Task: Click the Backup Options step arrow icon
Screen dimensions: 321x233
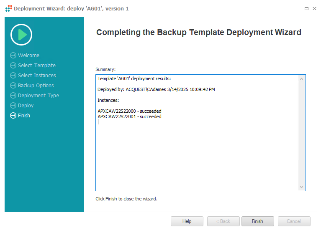Action: 13,85
